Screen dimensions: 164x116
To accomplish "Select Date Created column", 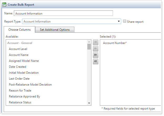I will coord(17,67).
